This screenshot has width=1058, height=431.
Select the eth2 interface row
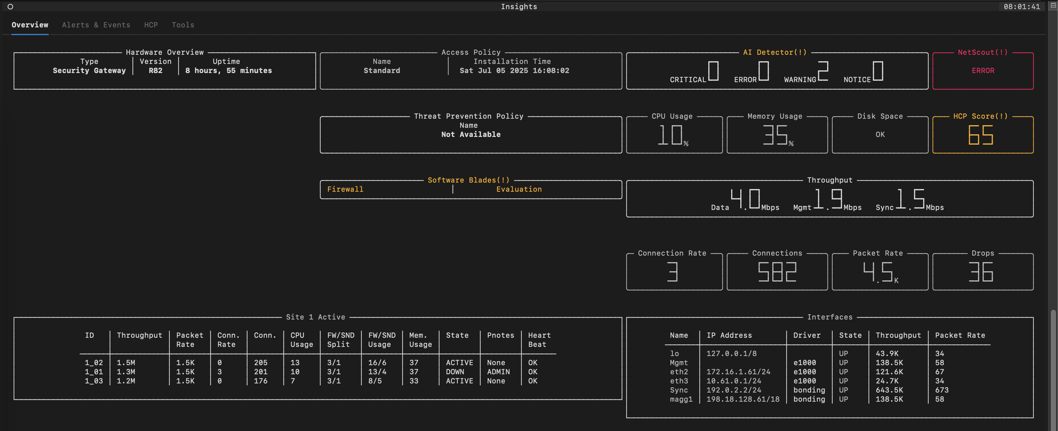click(x=679, y=372)
